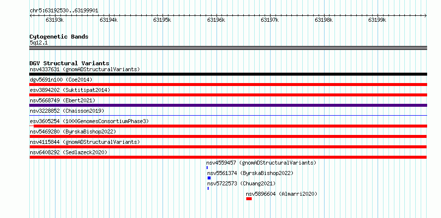Click the thin blue nsv3228852 line
Viewport: 441px width, 218px height.
coord(228,115)
